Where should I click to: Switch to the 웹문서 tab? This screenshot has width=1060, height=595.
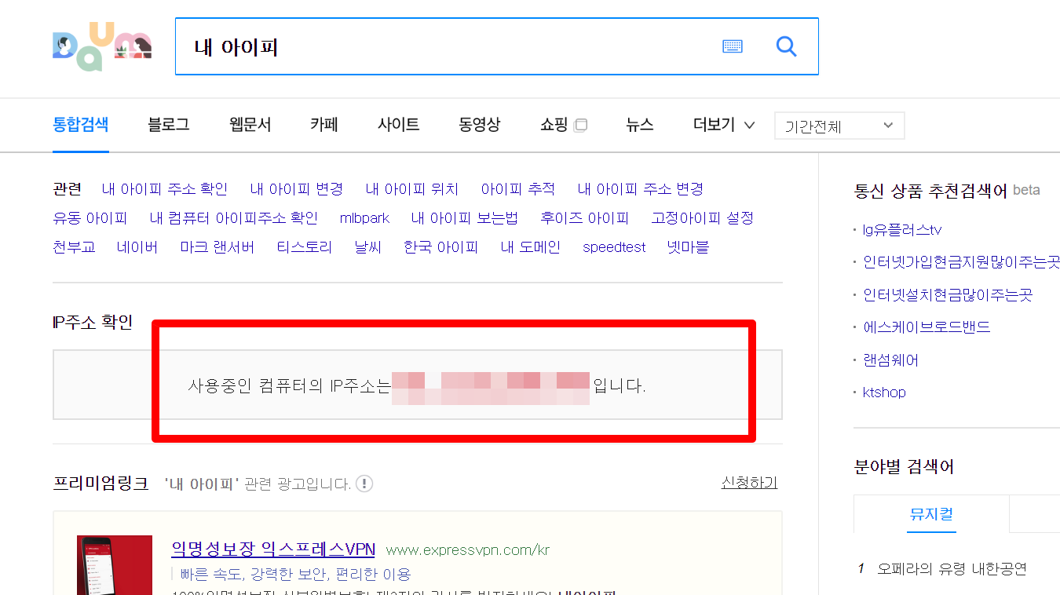pyautogui.click(x=250, y=124)
